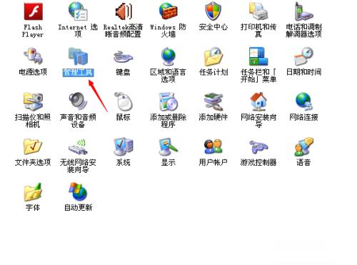Open 自动更新 Windows update icon
Screen dimensions: 357x265
(x=78, y=192)
